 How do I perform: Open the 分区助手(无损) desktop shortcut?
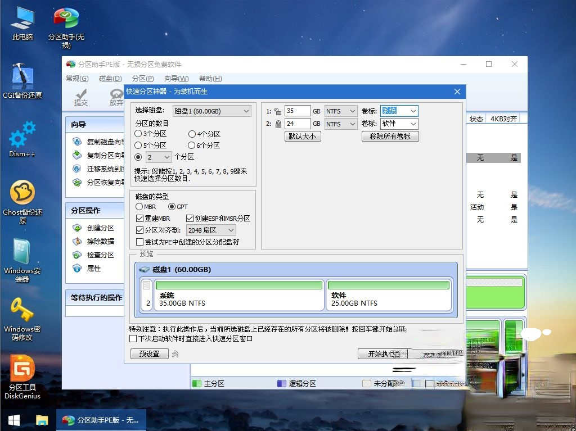click(x=66, y=27)
